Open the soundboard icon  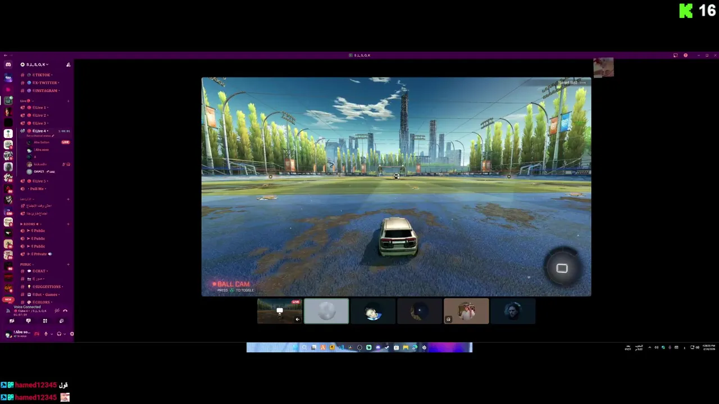pos(61,321)
